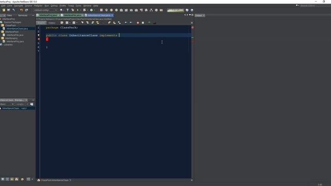Click the Uncomment lines editor icon

click(155, 23)
